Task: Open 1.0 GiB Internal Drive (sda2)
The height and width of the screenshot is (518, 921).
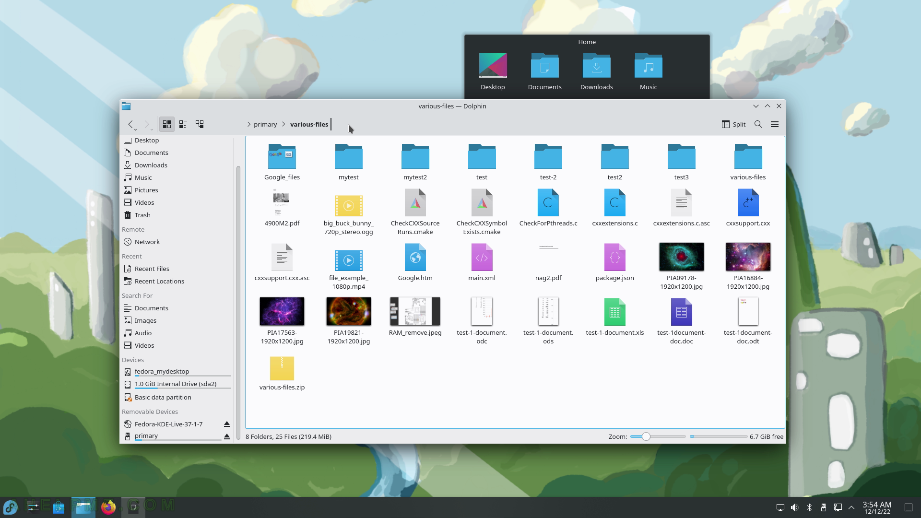Action: (x=177, y=384)
